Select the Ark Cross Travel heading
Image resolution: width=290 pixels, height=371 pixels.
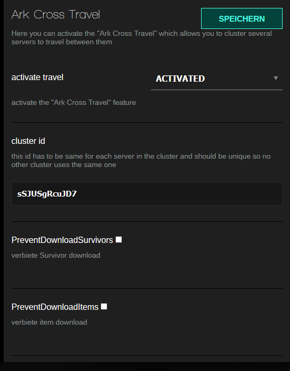click(x=56, y=14)
